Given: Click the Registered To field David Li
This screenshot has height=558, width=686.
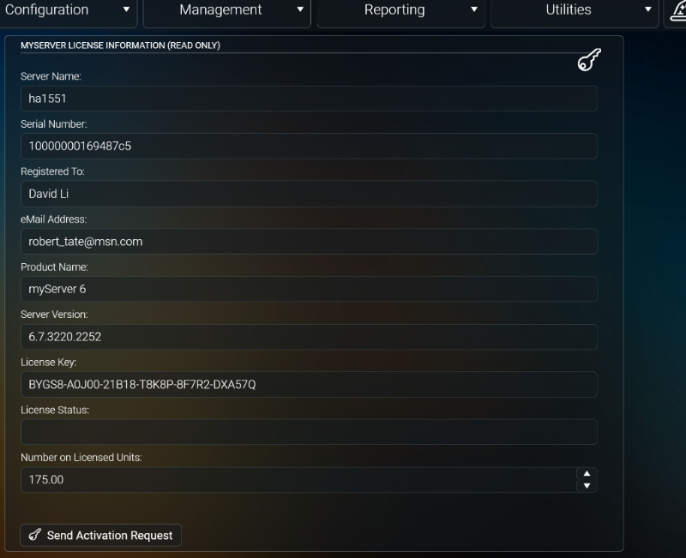Looking at the screenshot, I should (x=309, y=194).
